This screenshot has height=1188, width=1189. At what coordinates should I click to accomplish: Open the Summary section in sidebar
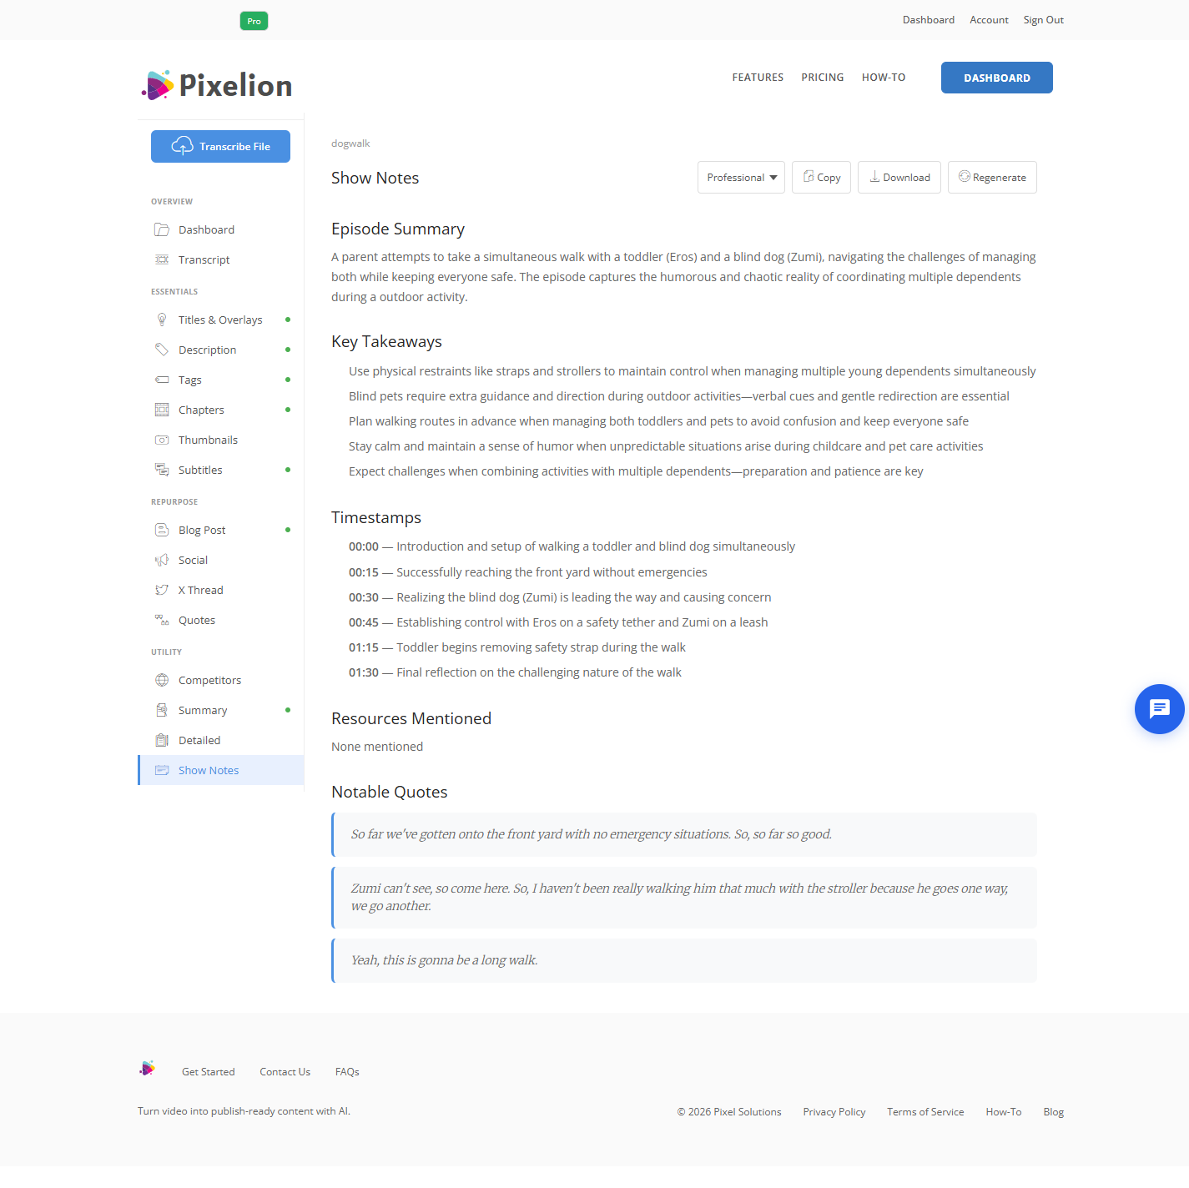coord(221,710)
